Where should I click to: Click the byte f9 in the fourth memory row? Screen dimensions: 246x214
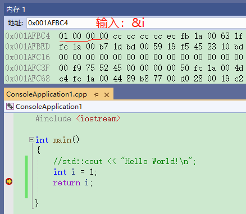[77, 68]
